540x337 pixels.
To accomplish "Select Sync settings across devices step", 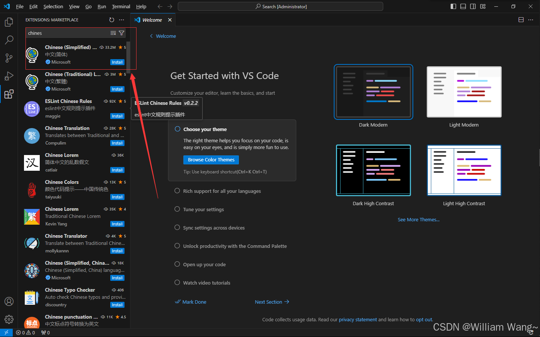I will click(210, 228).
